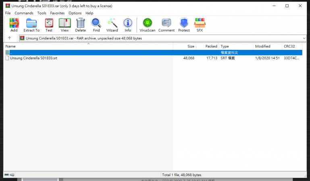Click the 48,068 size value
Image resolution: width=310 pixels, height=181 pixels.
pyautogui.click(x=189, y=58)
